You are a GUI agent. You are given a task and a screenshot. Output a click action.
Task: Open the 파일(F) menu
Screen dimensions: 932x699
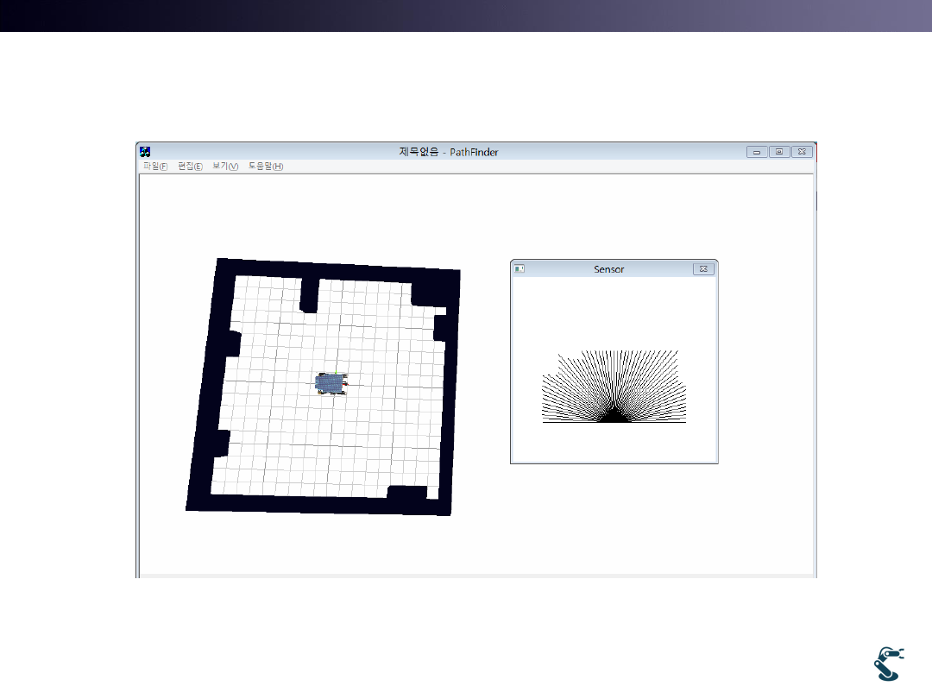pos(155,167)
